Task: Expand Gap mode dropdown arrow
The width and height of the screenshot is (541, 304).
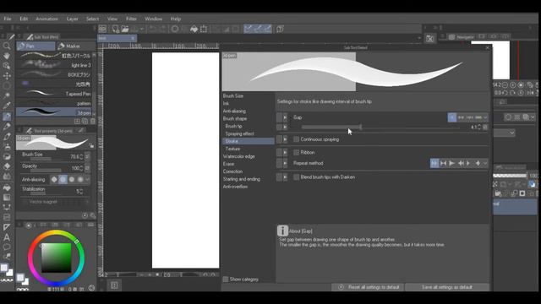Action: point(485,117)
